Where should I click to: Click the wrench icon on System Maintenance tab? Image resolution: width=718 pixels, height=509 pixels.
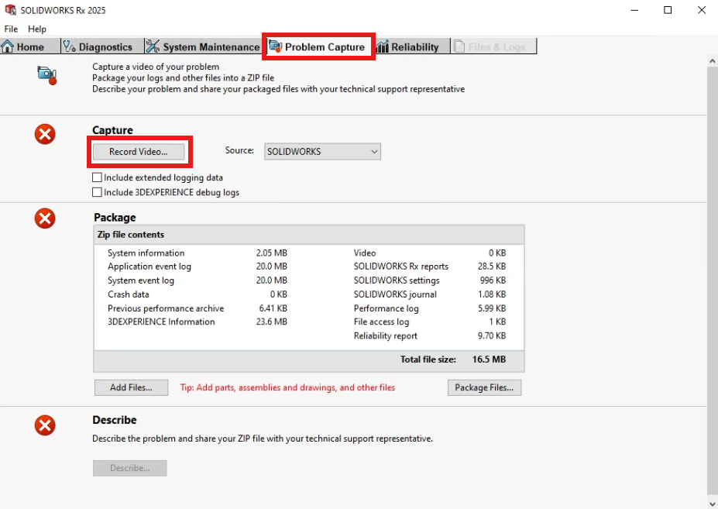click(153, 46)
